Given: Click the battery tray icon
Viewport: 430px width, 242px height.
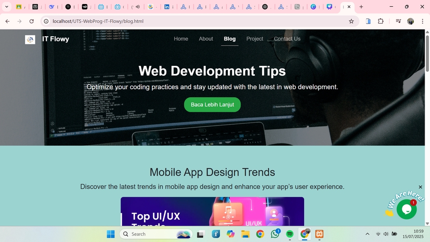Looking at the screenshot, I should (394, 234).
